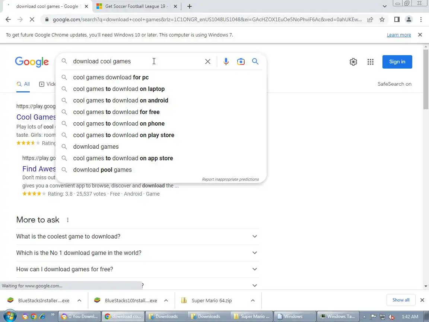Open the Chrome three-dot menu
The height and width of the screenshot is (322, 429).
click(x=421, y=19)
